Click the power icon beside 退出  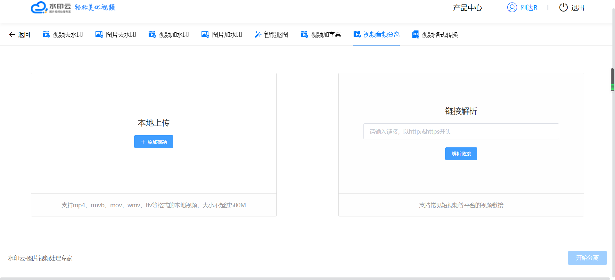point(563,7)
